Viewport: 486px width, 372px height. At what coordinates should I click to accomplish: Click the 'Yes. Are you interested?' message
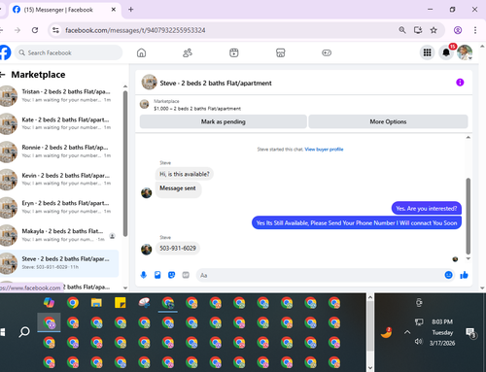point(427,209)
